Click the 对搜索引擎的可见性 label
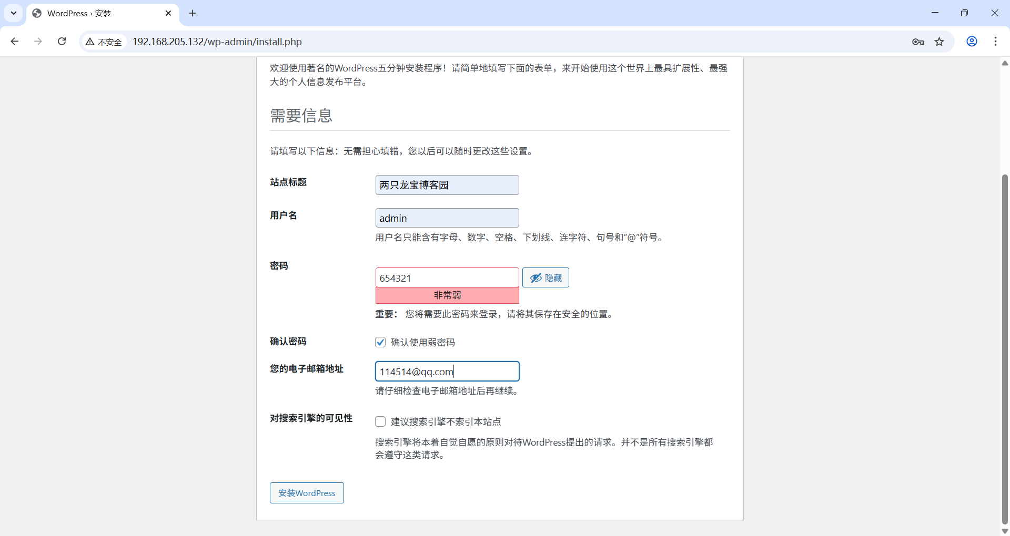Viewport: 1010px width, 536px height. click(x=311, y=418)
